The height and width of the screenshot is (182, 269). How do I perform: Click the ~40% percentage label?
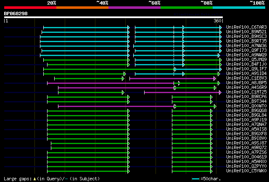click(x=102, y=3)
